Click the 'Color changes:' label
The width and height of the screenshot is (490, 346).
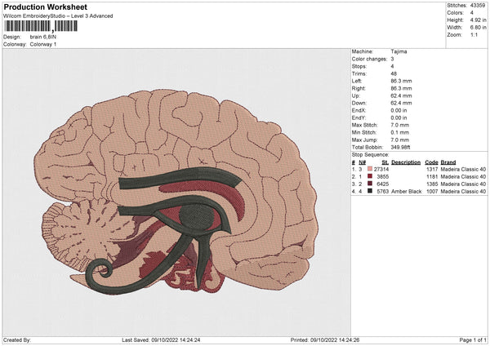(x=369, y=59)
